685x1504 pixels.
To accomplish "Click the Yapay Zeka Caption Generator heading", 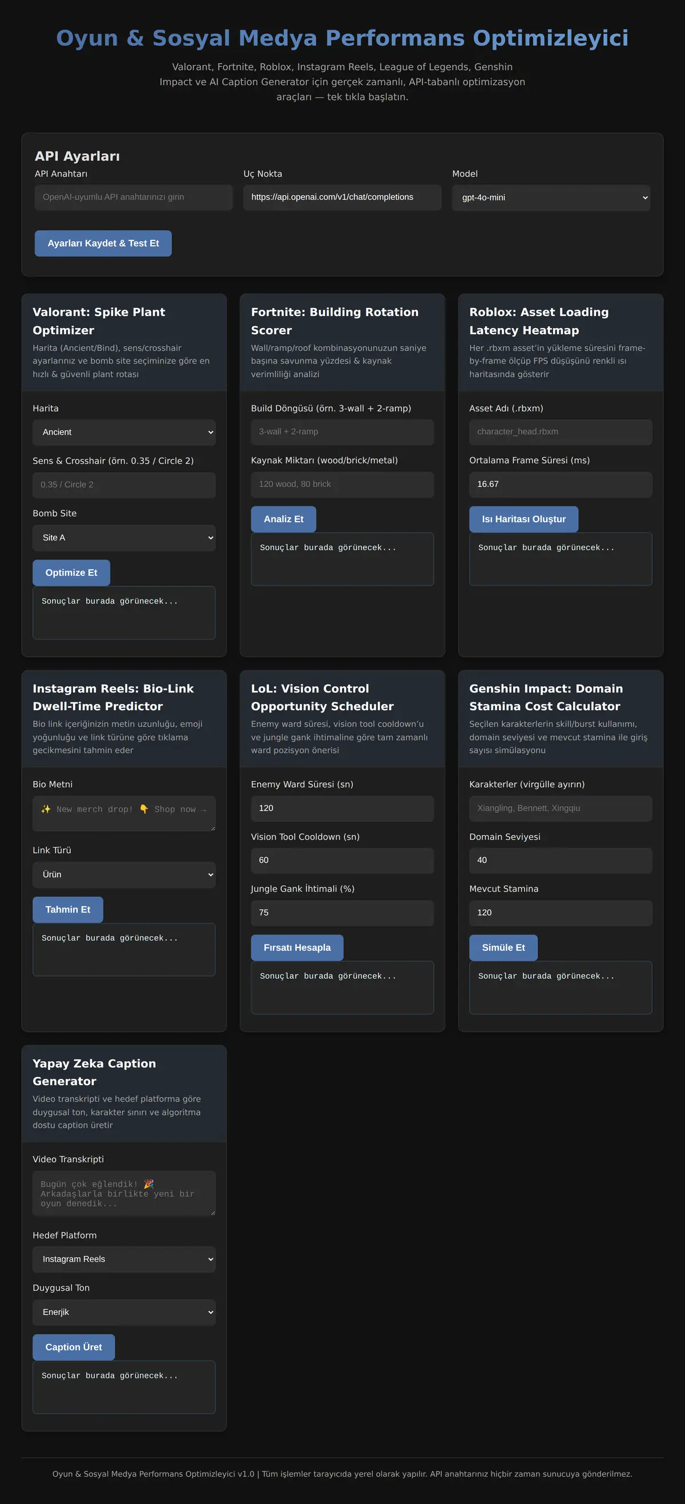I will 95,1072.
